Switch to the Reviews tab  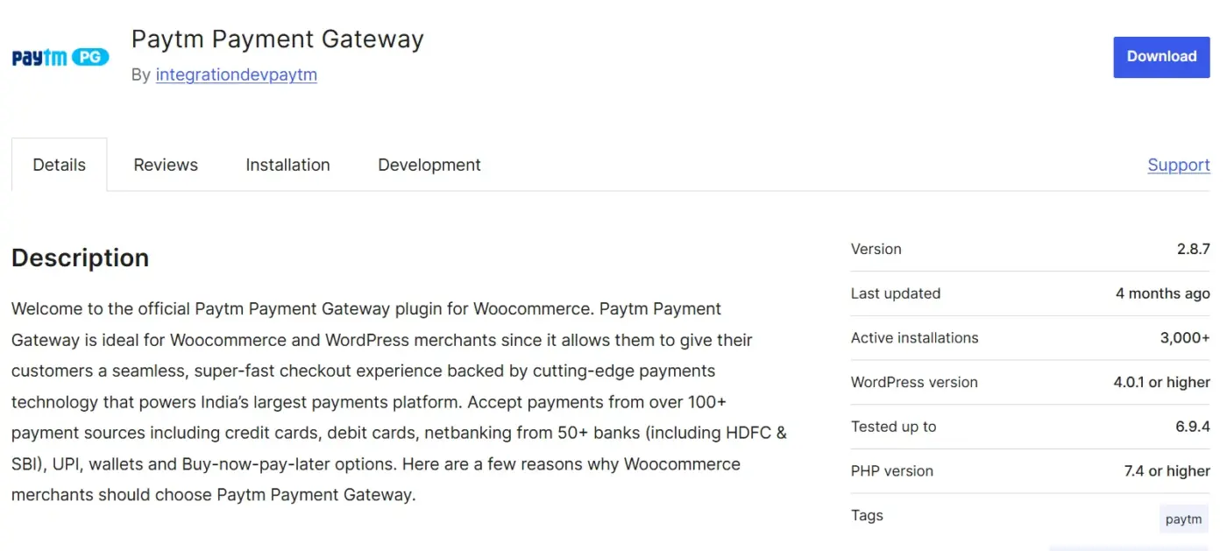[x=165, y=165]
